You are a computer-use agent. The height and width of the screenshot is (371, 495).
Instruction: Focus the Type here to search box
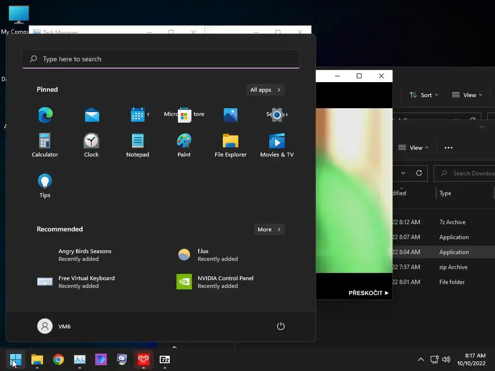point(161,59)
